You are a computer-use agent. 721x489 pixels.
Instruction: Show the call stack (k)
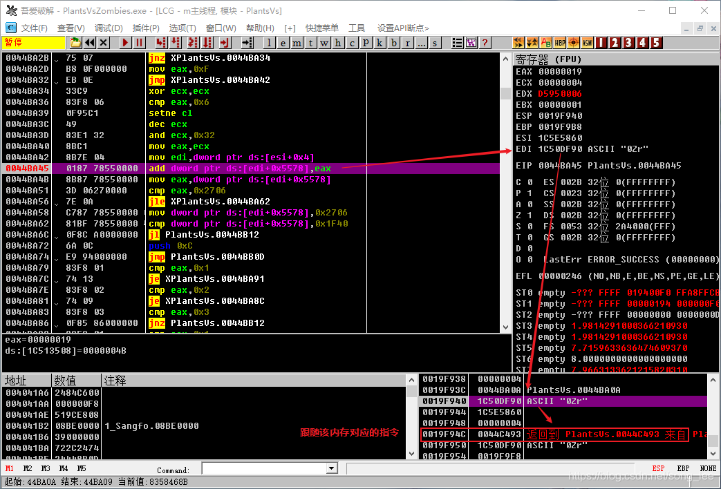tap(380, 43)
